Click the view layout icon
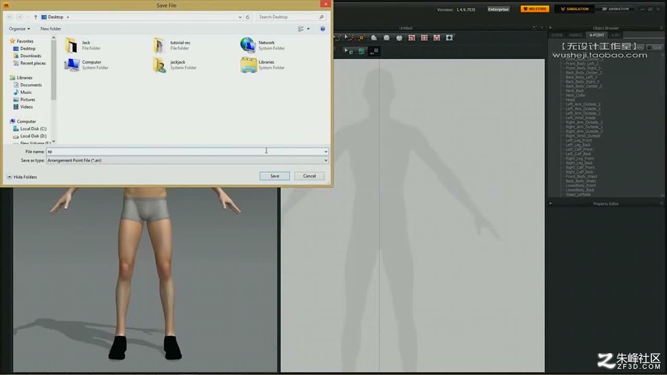The height and width of the screenshot is (375, 667). point(301,29)
